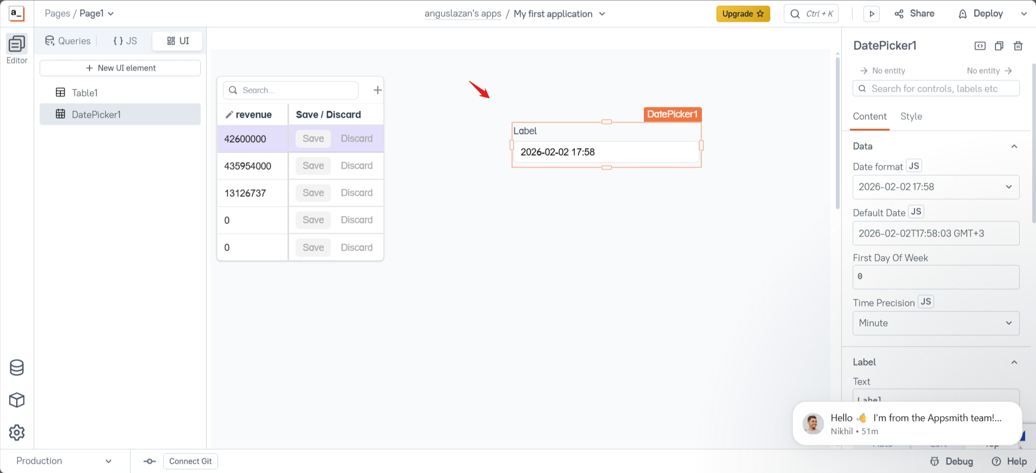Toggle JS mode for Default Date

[x=916, y=212]
